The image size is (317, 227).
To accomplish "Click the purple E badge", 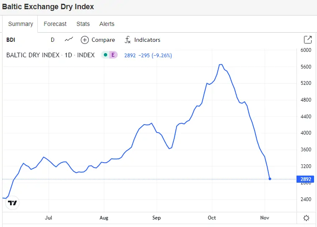I will [113, 55].
